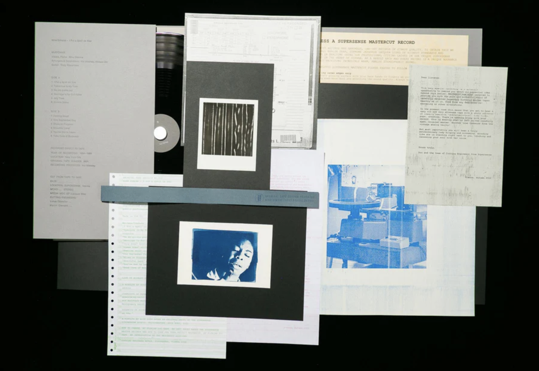Click "Nina Simone – I Put a Spell on You" title
Viewport: 539px width, 371px height.
pyautogui.click(x=72, y=41)
